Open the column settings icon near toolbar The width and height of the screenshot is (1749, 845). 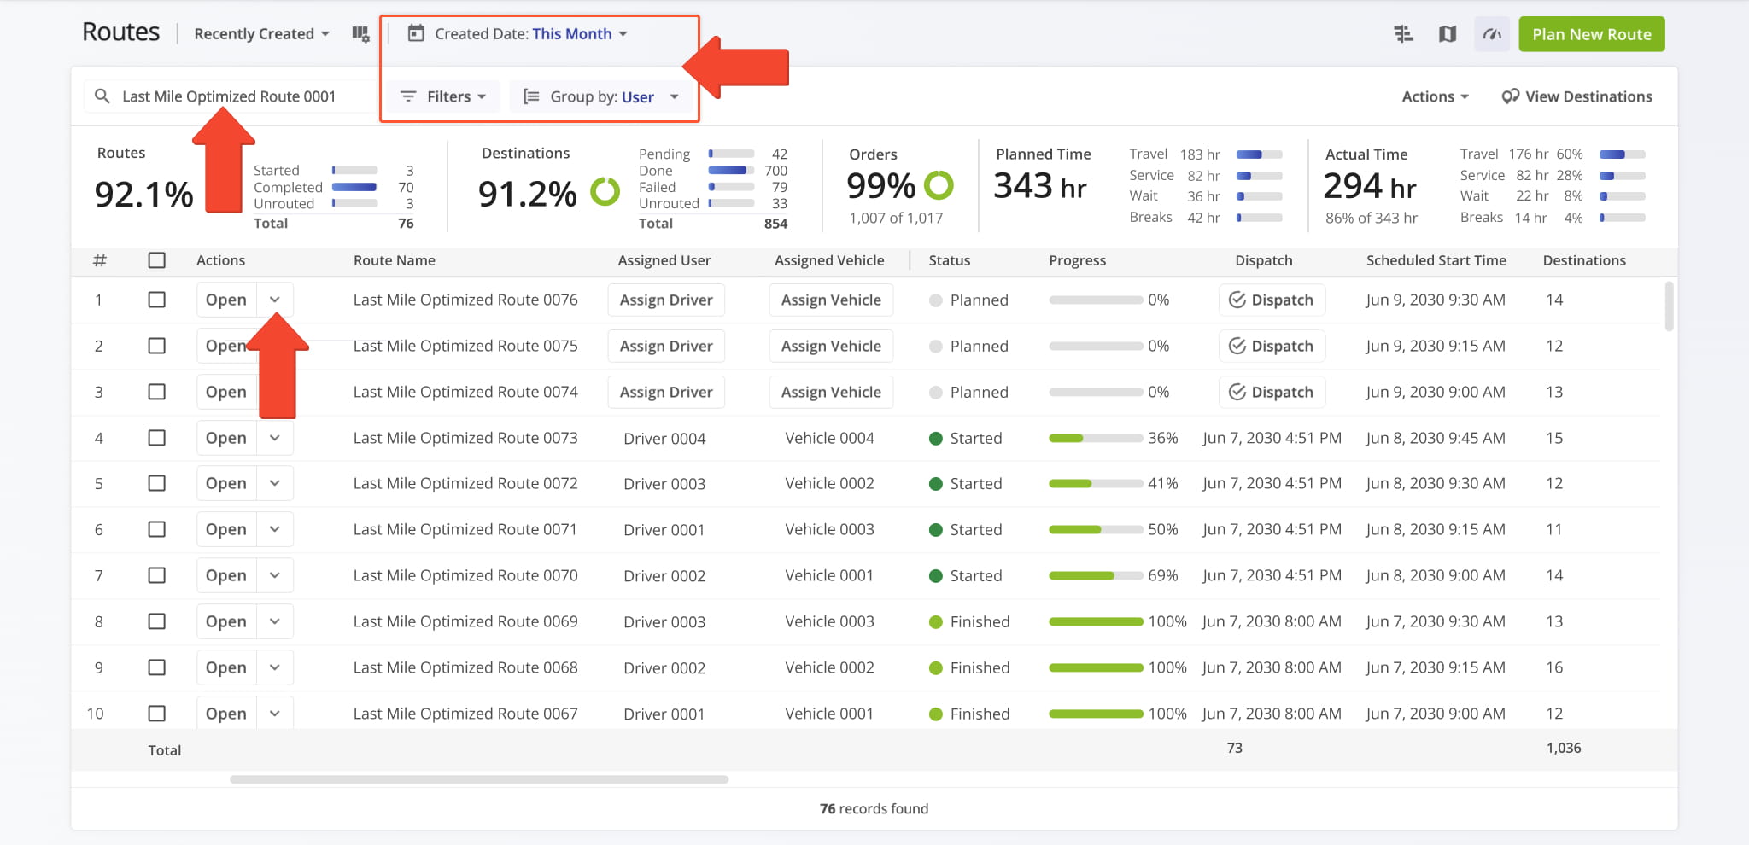click(1403, 34)
